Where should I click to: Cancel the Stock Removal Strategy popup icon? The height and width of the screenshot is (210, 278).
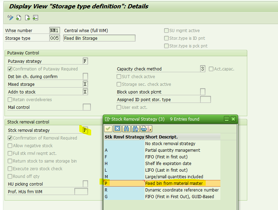[x=117, y=129]
